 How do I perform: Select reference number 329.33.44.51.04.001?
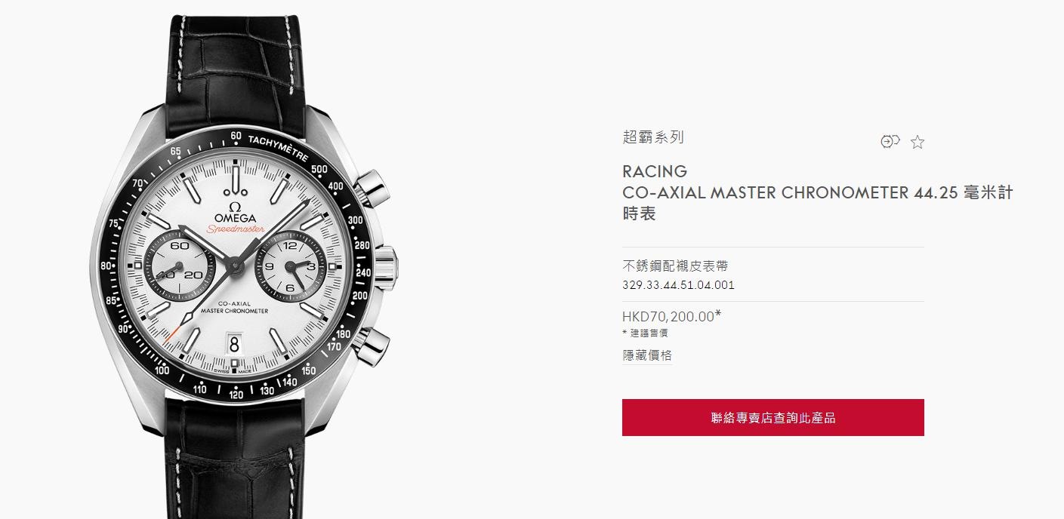click(x=678, y=285)
